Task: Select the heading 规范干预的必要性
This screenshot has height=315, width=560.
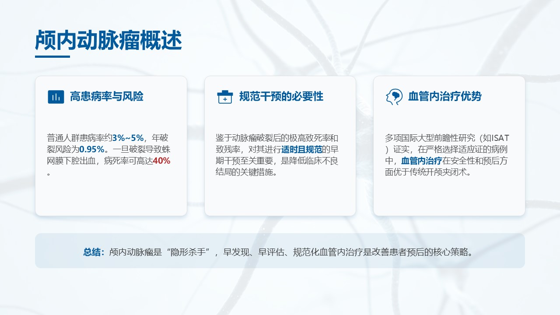Action: [281, 97]
